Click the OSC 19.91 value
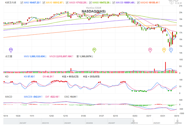187x126 pixels. tap(70, 97)
